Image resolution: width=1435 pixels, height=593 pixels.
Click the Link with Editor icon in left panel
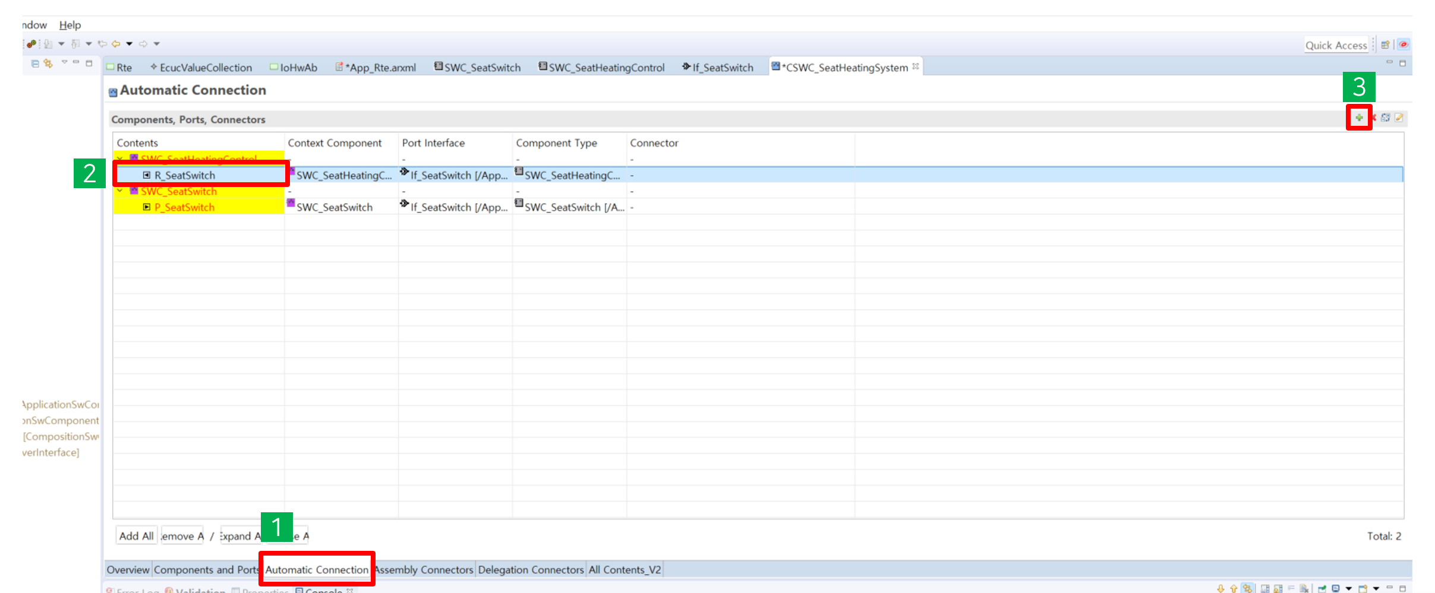(x=48, y=64)
